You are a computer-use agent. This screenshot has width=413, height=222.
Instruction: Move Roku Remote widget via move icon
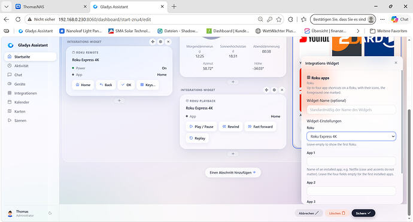tap(153, 42)
